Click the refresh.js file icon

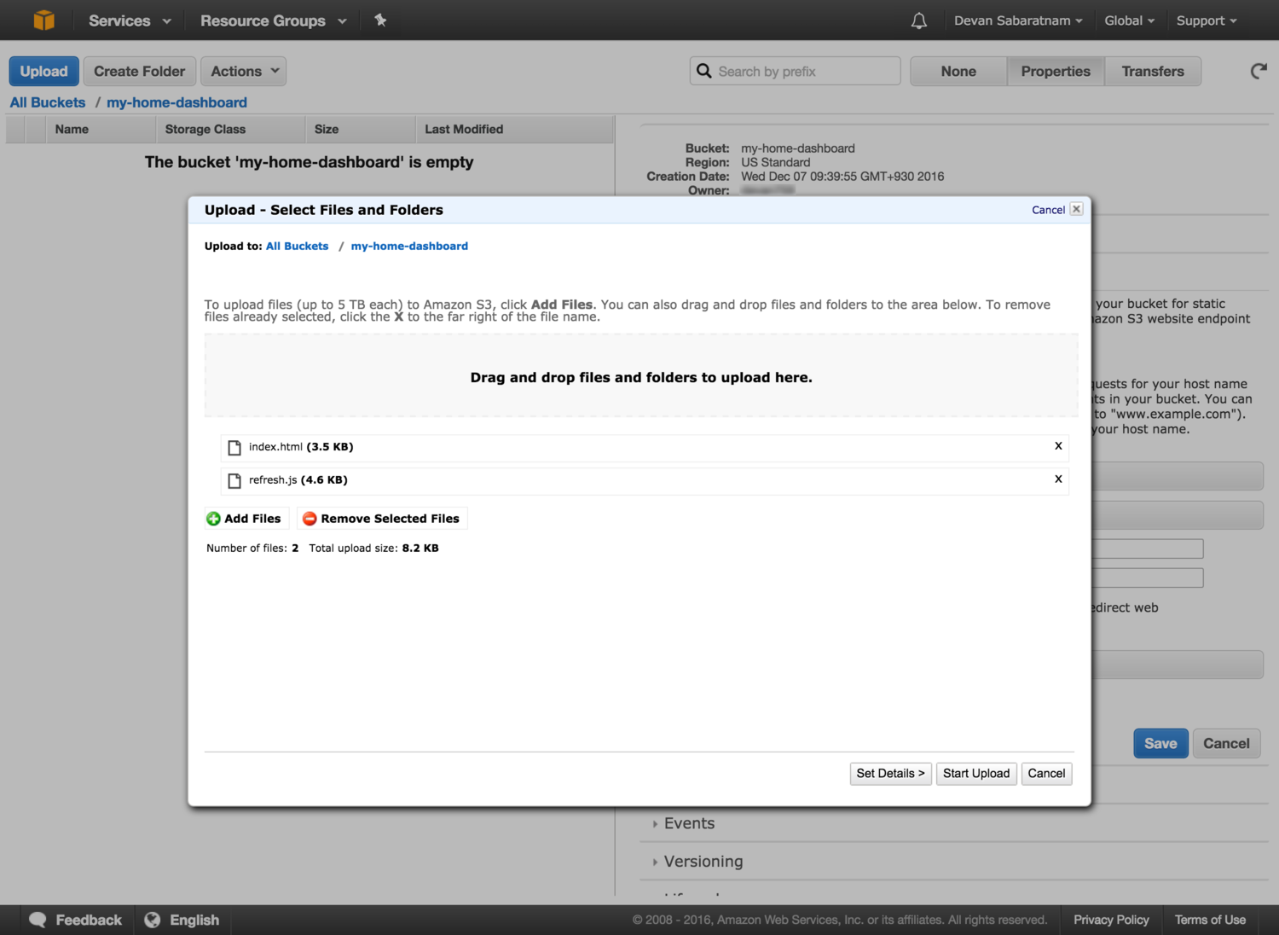(x=234, y=480)
